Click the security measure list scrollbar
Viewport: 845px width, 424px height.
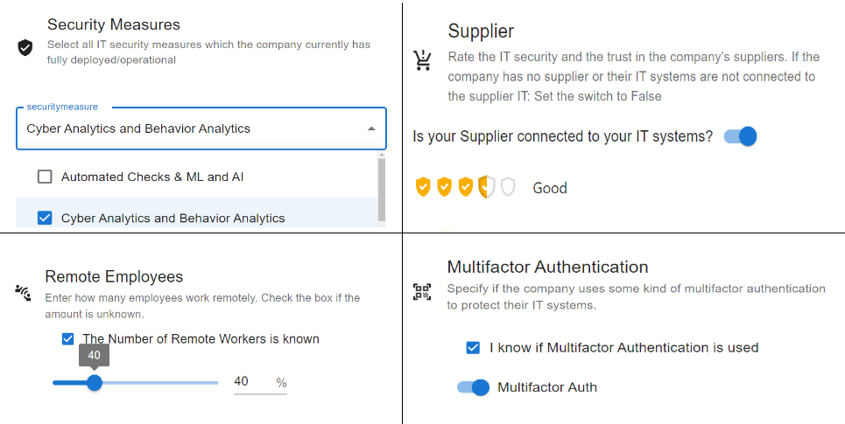pos(382,188)
